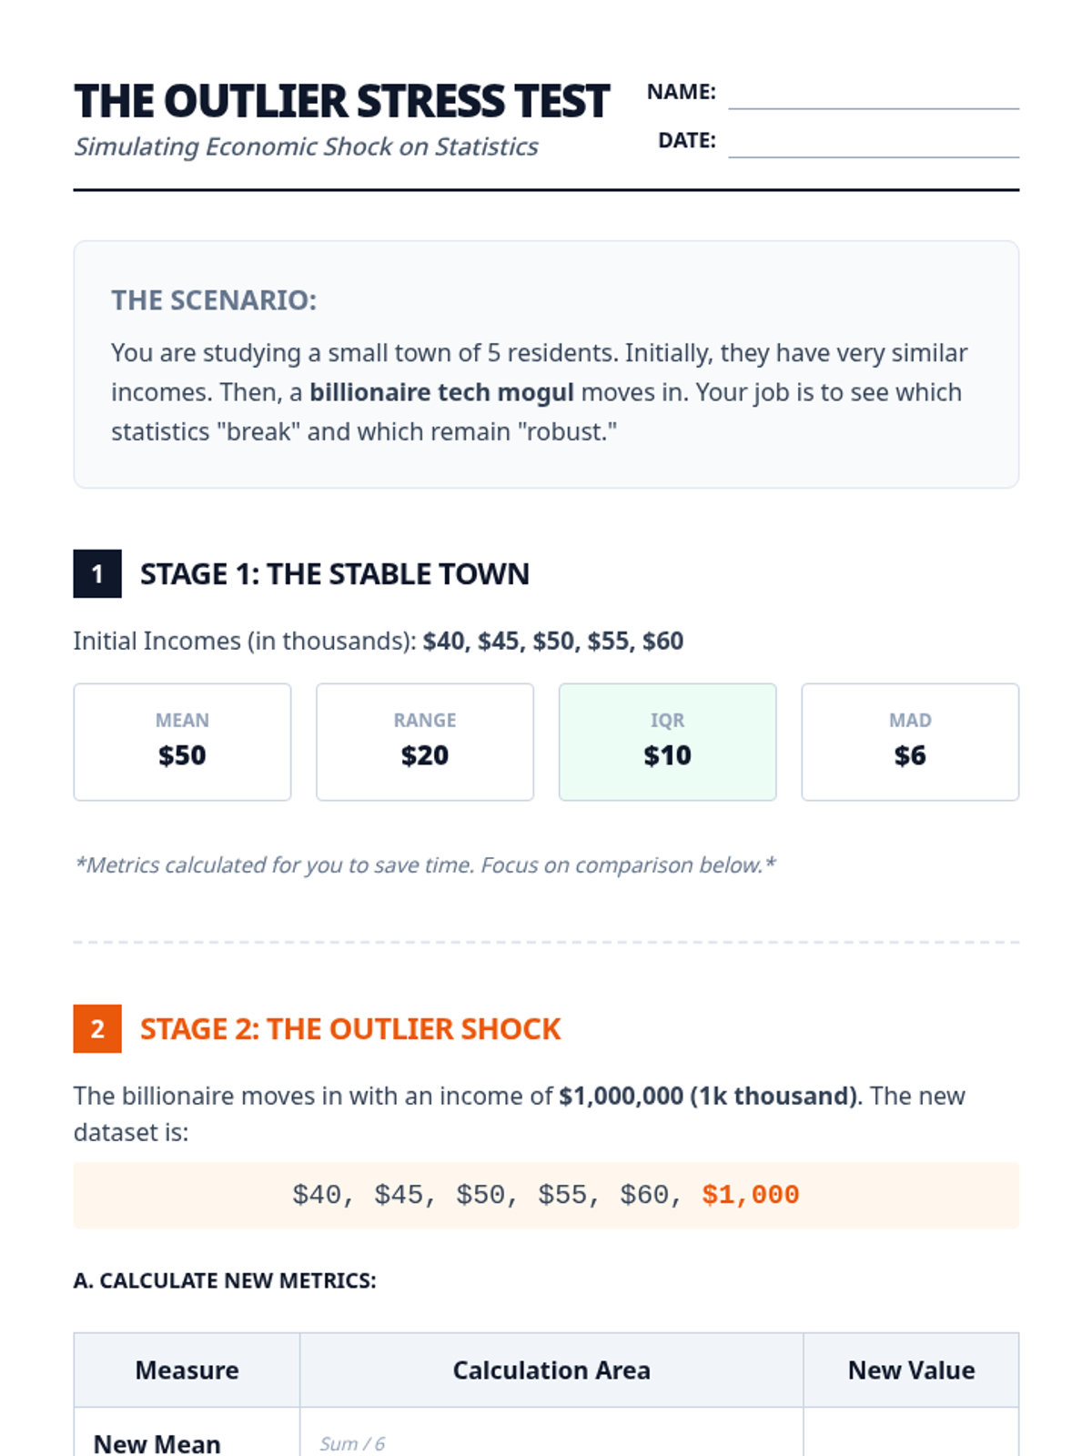Image resolution: width=1092 pixels, height=1456 pixels.
Task: Click the "The Outlier Stress Test" title
Action: (341, 101)
